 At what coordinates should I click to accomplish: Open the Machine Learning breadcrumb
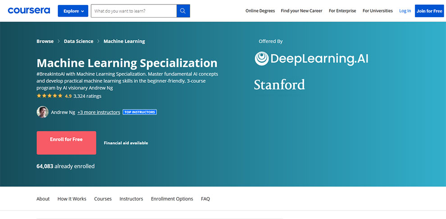[x=124, y=41]
